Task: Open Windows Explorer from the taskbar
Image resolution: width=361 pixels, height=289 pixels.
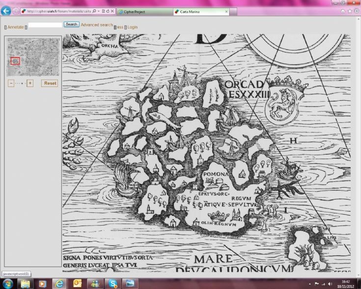Action: 26,284
